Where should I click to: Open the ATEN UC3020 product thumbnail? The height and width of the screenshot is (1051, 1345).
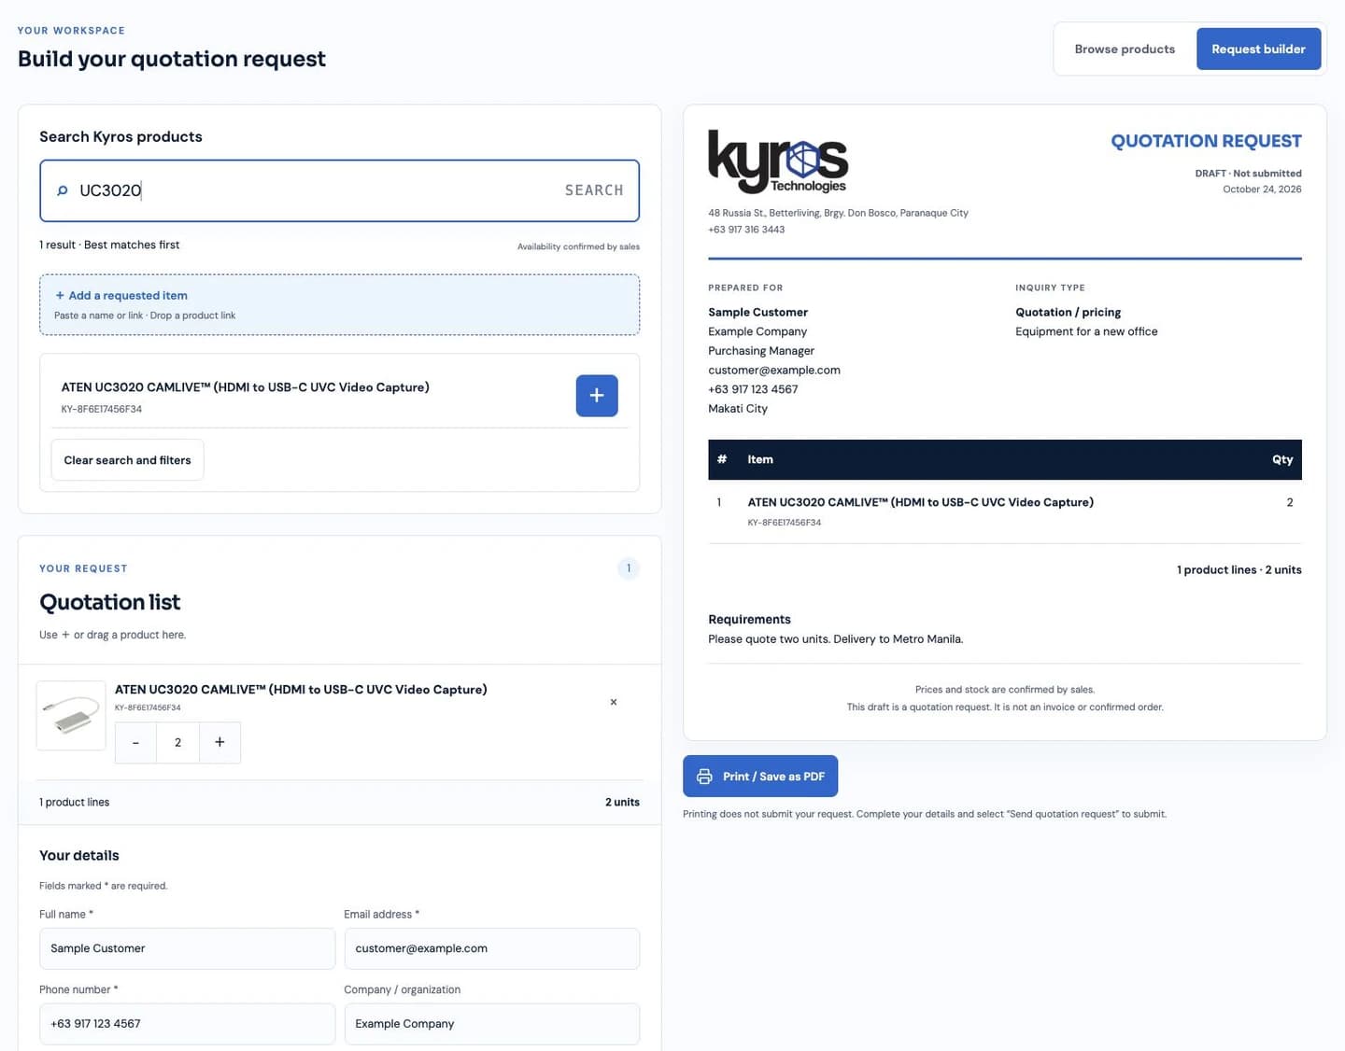71,716
